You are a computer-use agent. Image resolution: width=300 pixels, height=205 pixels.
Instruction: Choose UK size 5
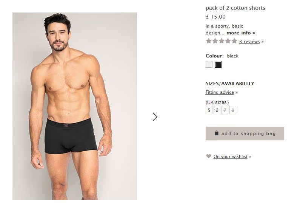pos(209,110)
